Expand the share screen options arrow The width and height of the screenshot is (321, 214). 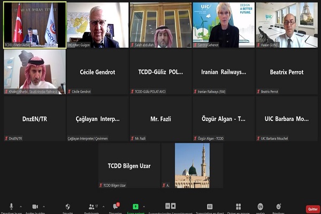click(x=144, y=207)
